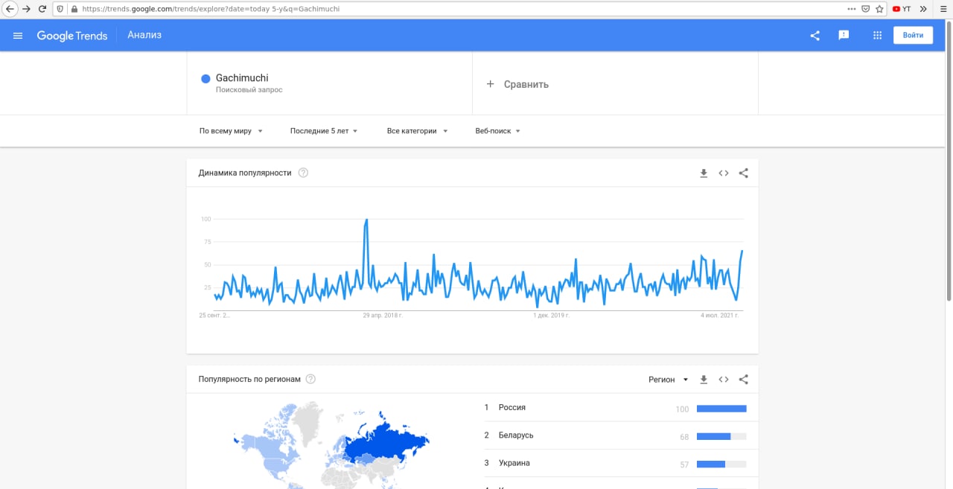Open the three-dot page actions menu
This screenshot has width=953, height=489.
pyautogui.click(x=852, y=9)
